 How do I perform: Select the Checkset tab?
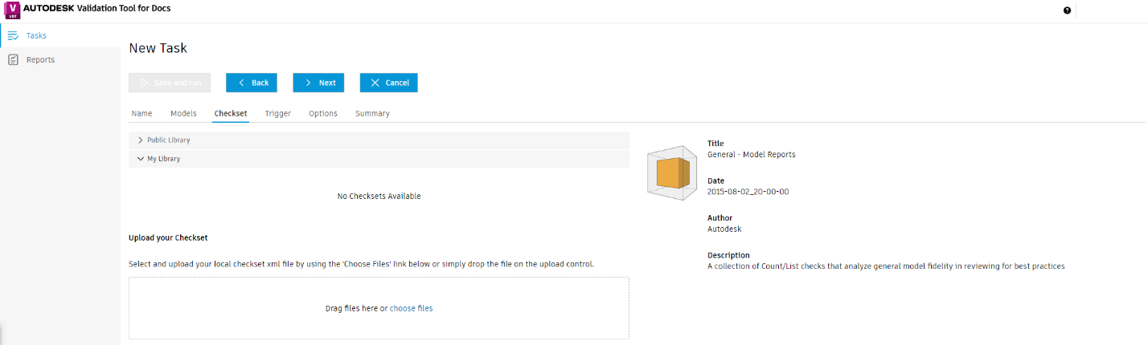point(231,114)
